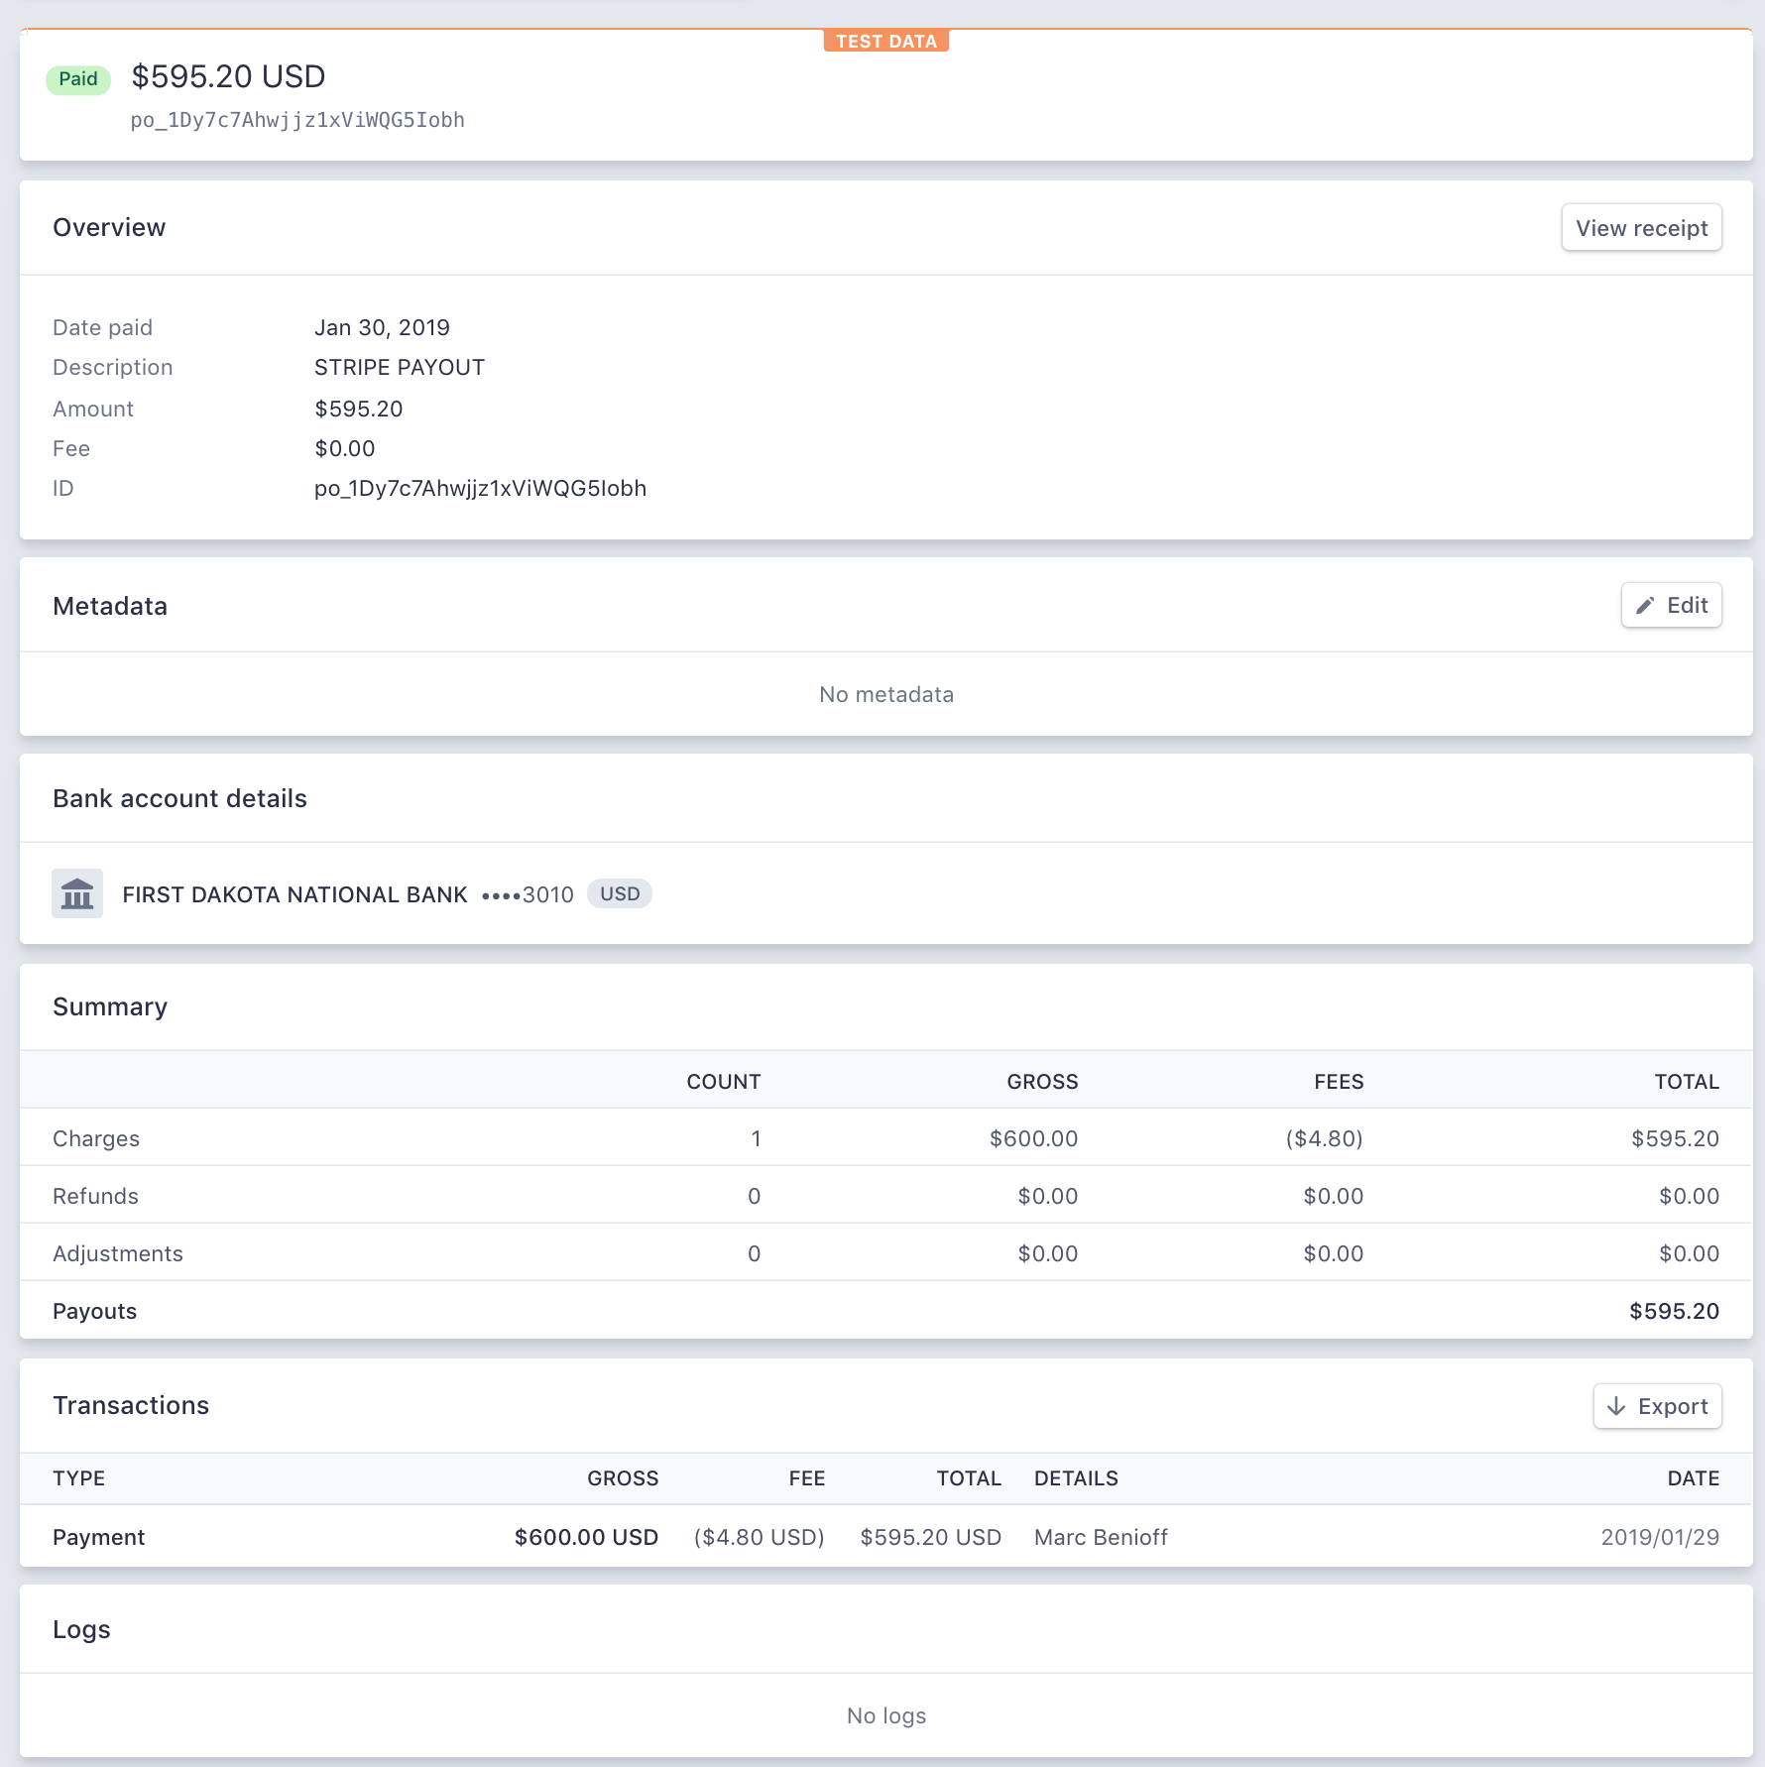Click the Overview Amount value $595.20
Image resolution: width=1765 pixels, height=1767 pixels.
359,409
